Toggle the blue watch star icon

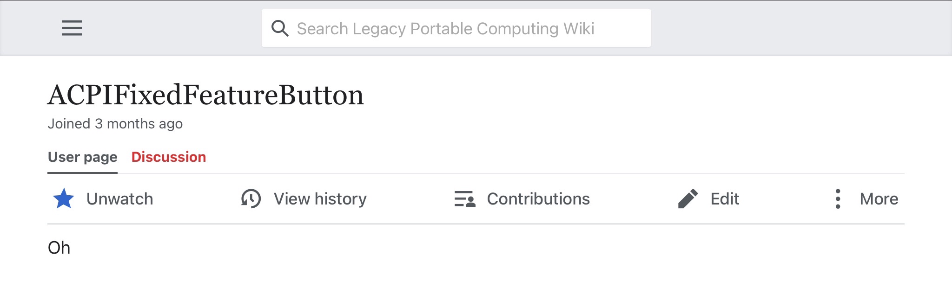point(64,199)
